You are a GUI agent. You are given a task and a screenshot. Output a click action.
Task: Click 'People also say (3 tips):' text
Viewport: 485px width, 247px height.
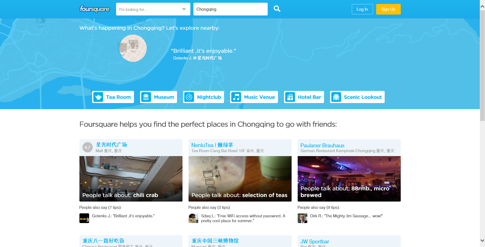[209, 207]
